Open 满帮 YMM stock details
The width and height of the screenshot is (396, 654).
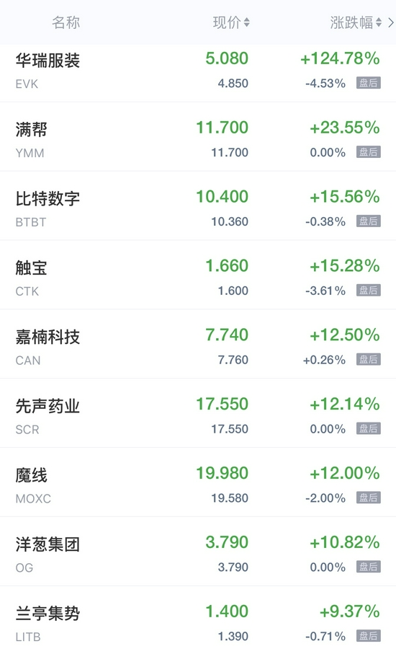pyautogui.click(x=198, y=137)
